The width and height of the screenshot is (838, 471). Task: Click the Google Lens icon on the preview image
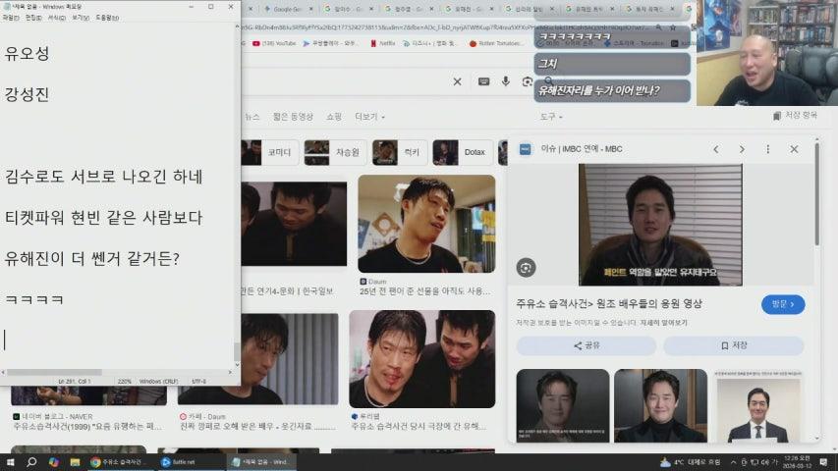pyautogui.click(x=526, y=267)
